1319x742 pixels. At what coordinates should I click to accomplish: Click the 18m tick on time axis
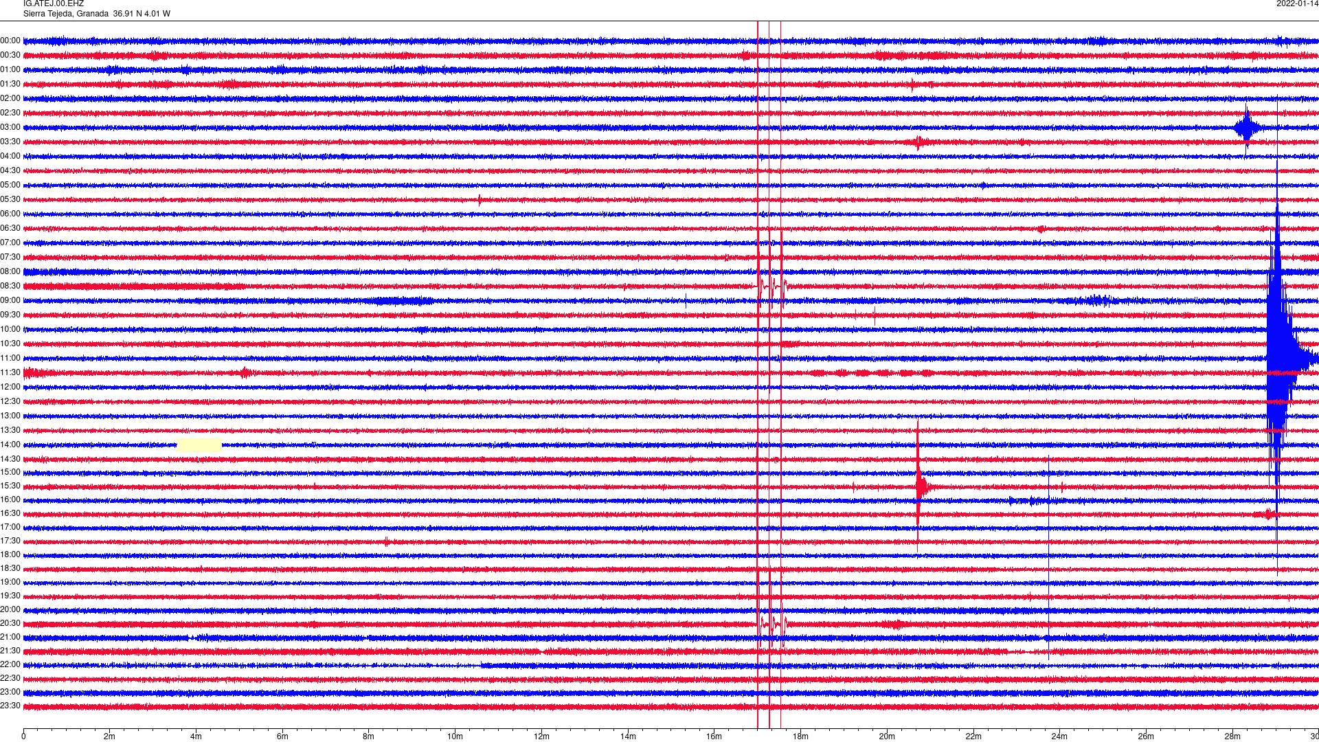coord(800,737)
